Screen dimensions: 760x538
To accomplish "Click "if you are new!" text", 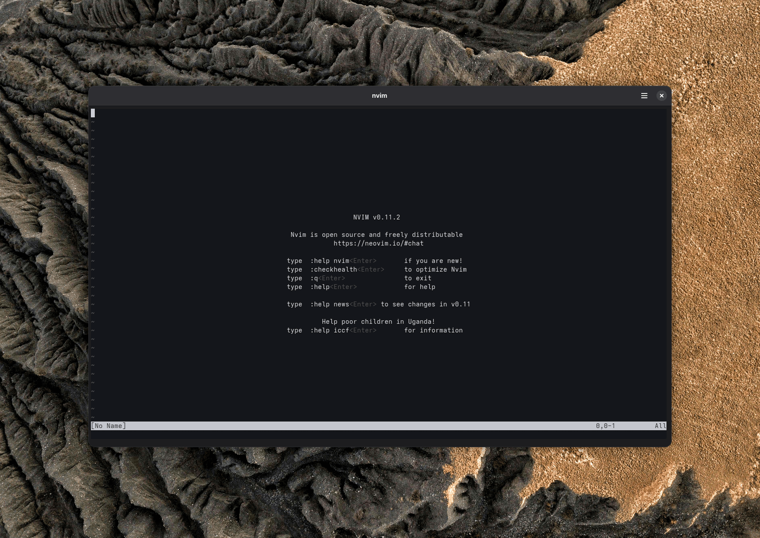I will pyautogui.click(x=433, y=261).
